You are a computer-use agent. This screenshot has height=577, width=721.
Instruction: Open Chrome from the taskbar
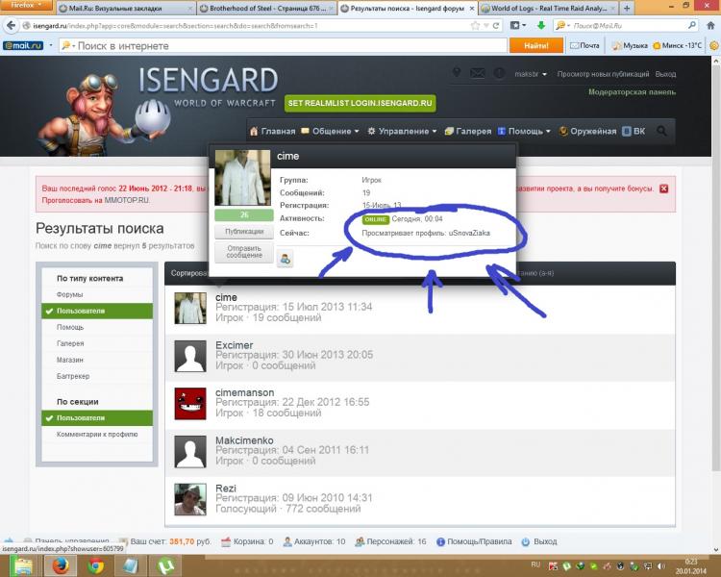[95, 565]
